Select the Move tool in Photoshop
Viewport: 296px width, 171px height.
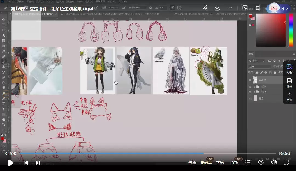pyautogui.click(x=4, y=20)
